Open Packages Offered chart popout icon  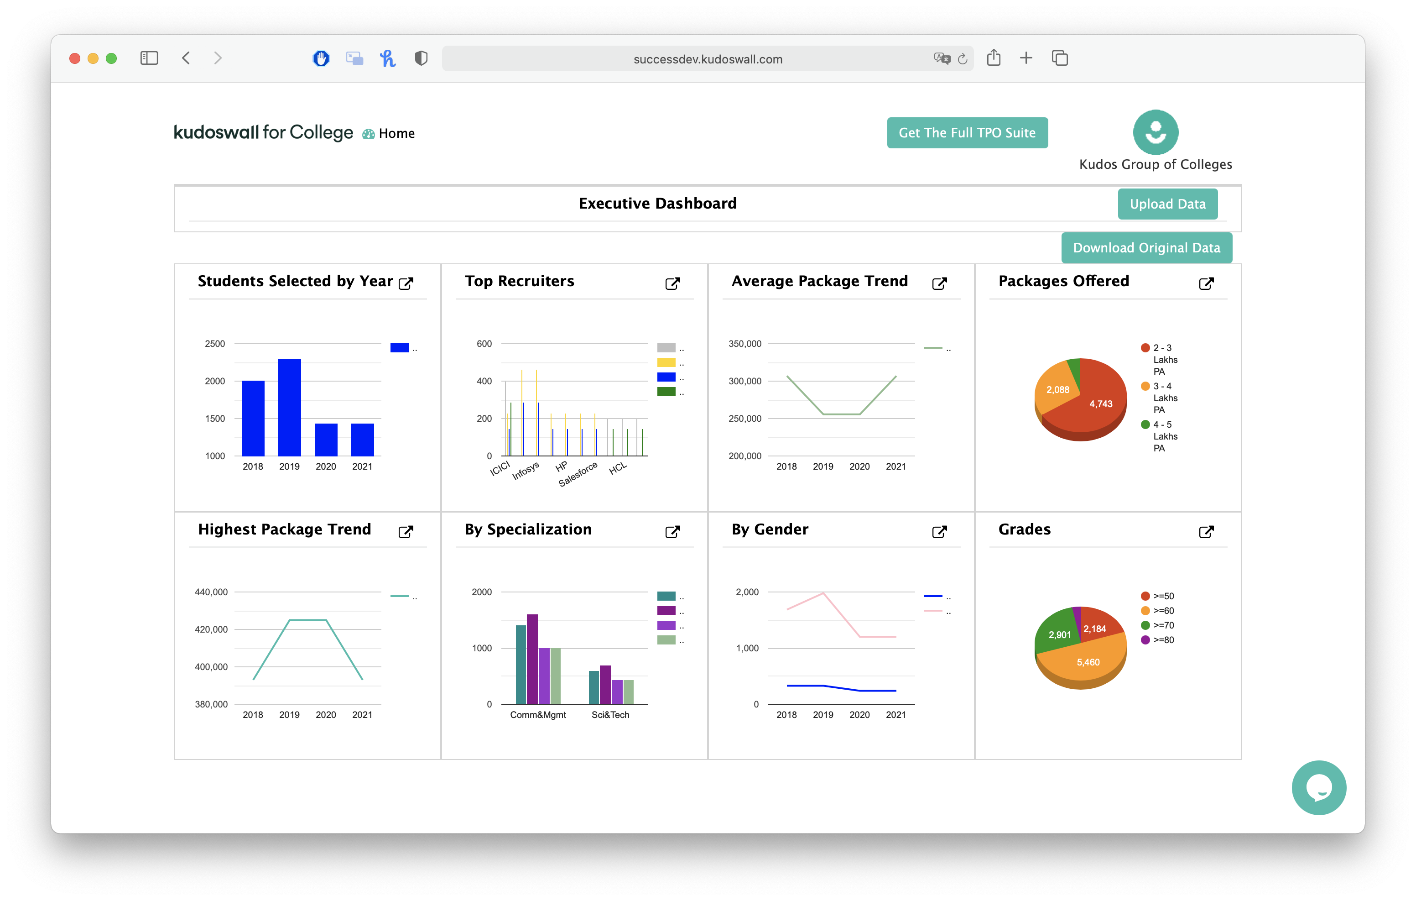[1206, 283]
